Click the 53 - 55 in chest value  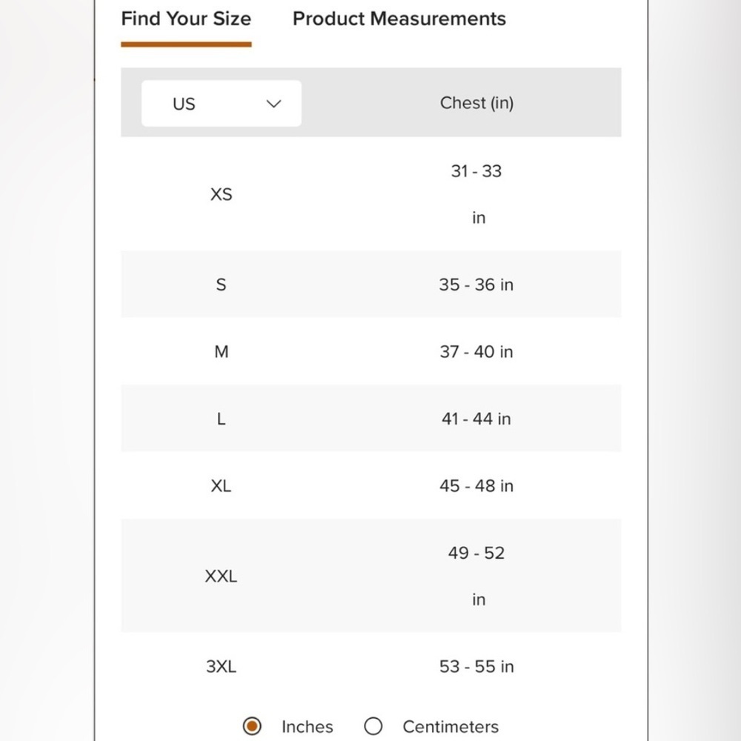coord(476,666)
